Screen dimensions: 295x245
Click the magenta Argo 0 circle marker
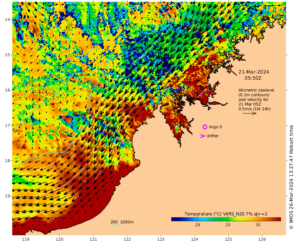click(205, 127)
